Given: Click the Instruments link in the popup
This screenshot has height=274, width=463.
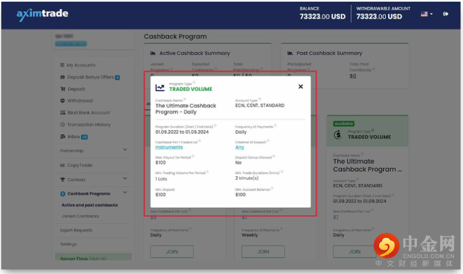Looking at the screenshot, I should coord(169,147).
